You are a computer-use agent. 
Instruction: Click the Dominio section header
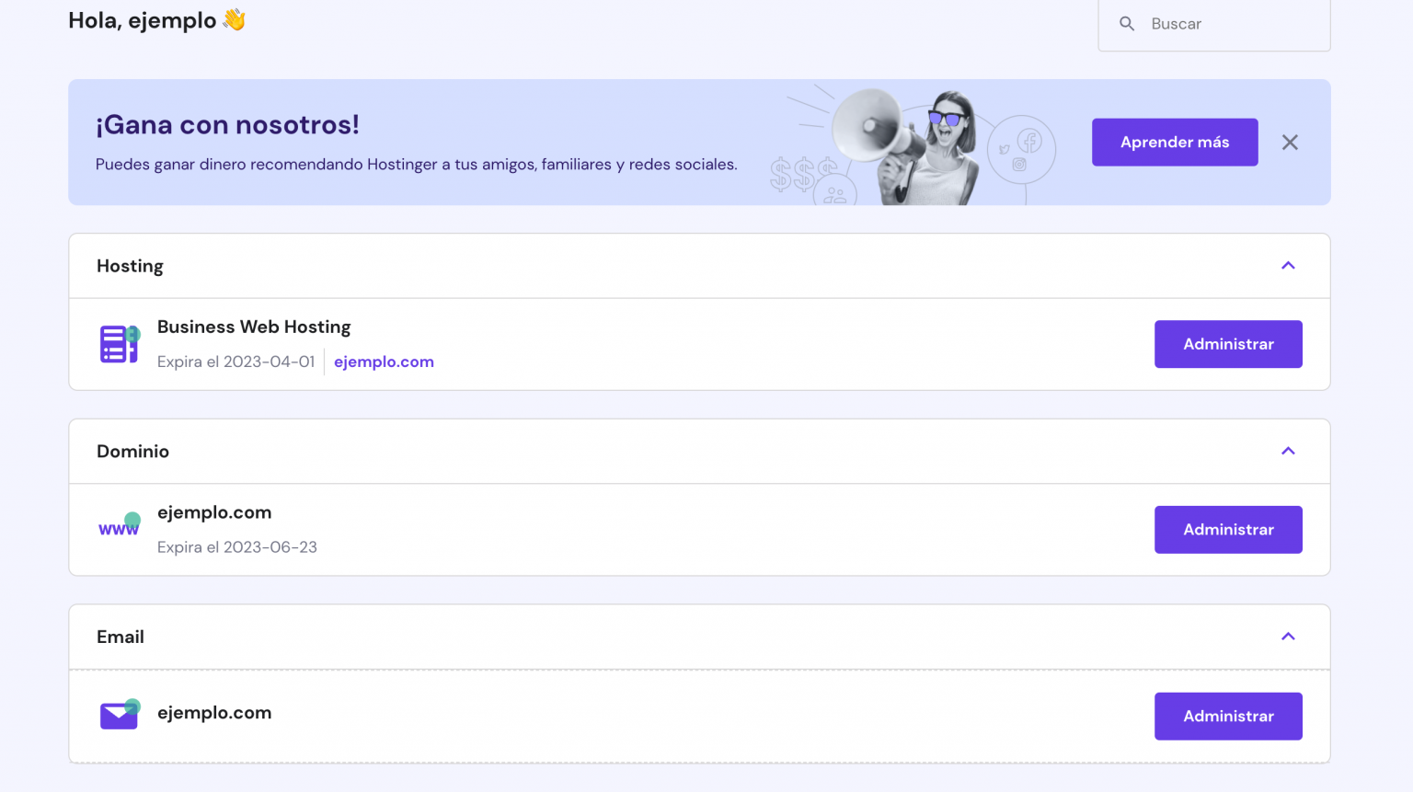tap(132, 452)
